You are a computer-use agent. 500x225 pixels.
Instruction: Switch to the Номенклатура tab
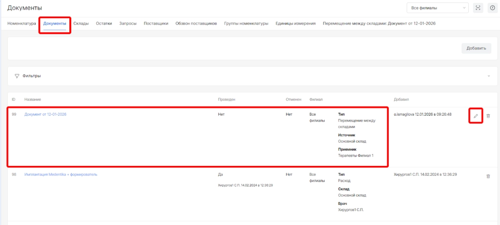point(21,23)
